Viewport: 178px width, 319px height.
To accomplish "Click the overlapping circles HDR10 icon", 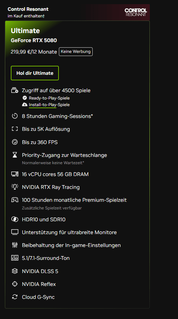I will (15, 219).
